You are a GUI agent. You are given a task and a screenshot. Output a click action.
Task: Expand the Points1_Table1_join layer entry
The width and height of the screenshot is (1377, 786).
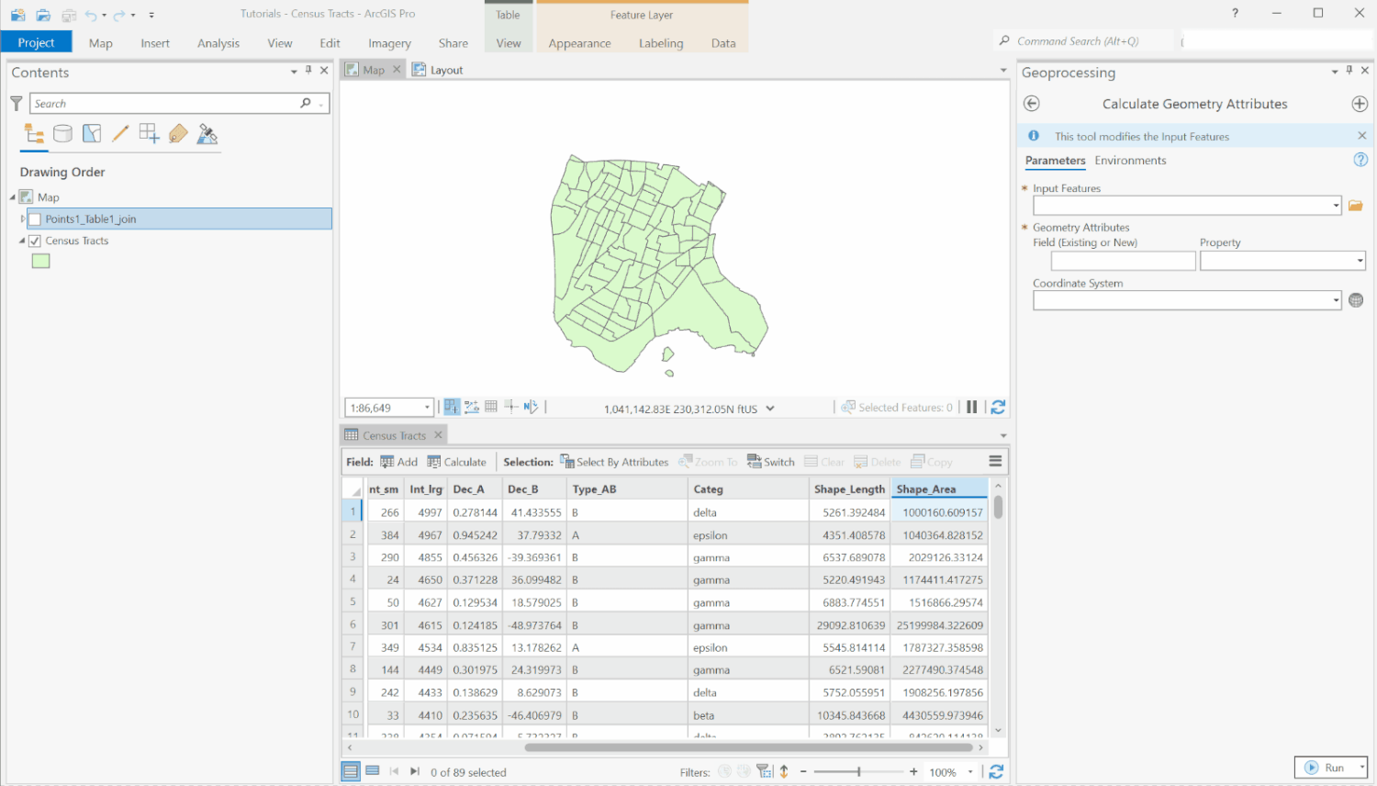coord(22,219)
